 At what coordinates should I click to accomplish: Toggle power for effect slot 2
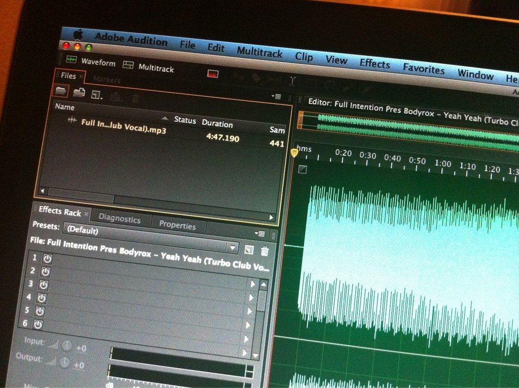click(45, 272)
